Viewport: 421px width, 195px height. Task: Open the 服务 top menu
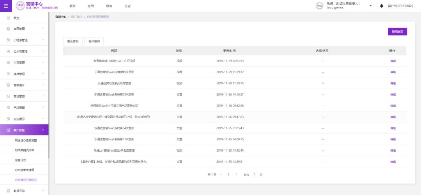click(x=73, y=6)
